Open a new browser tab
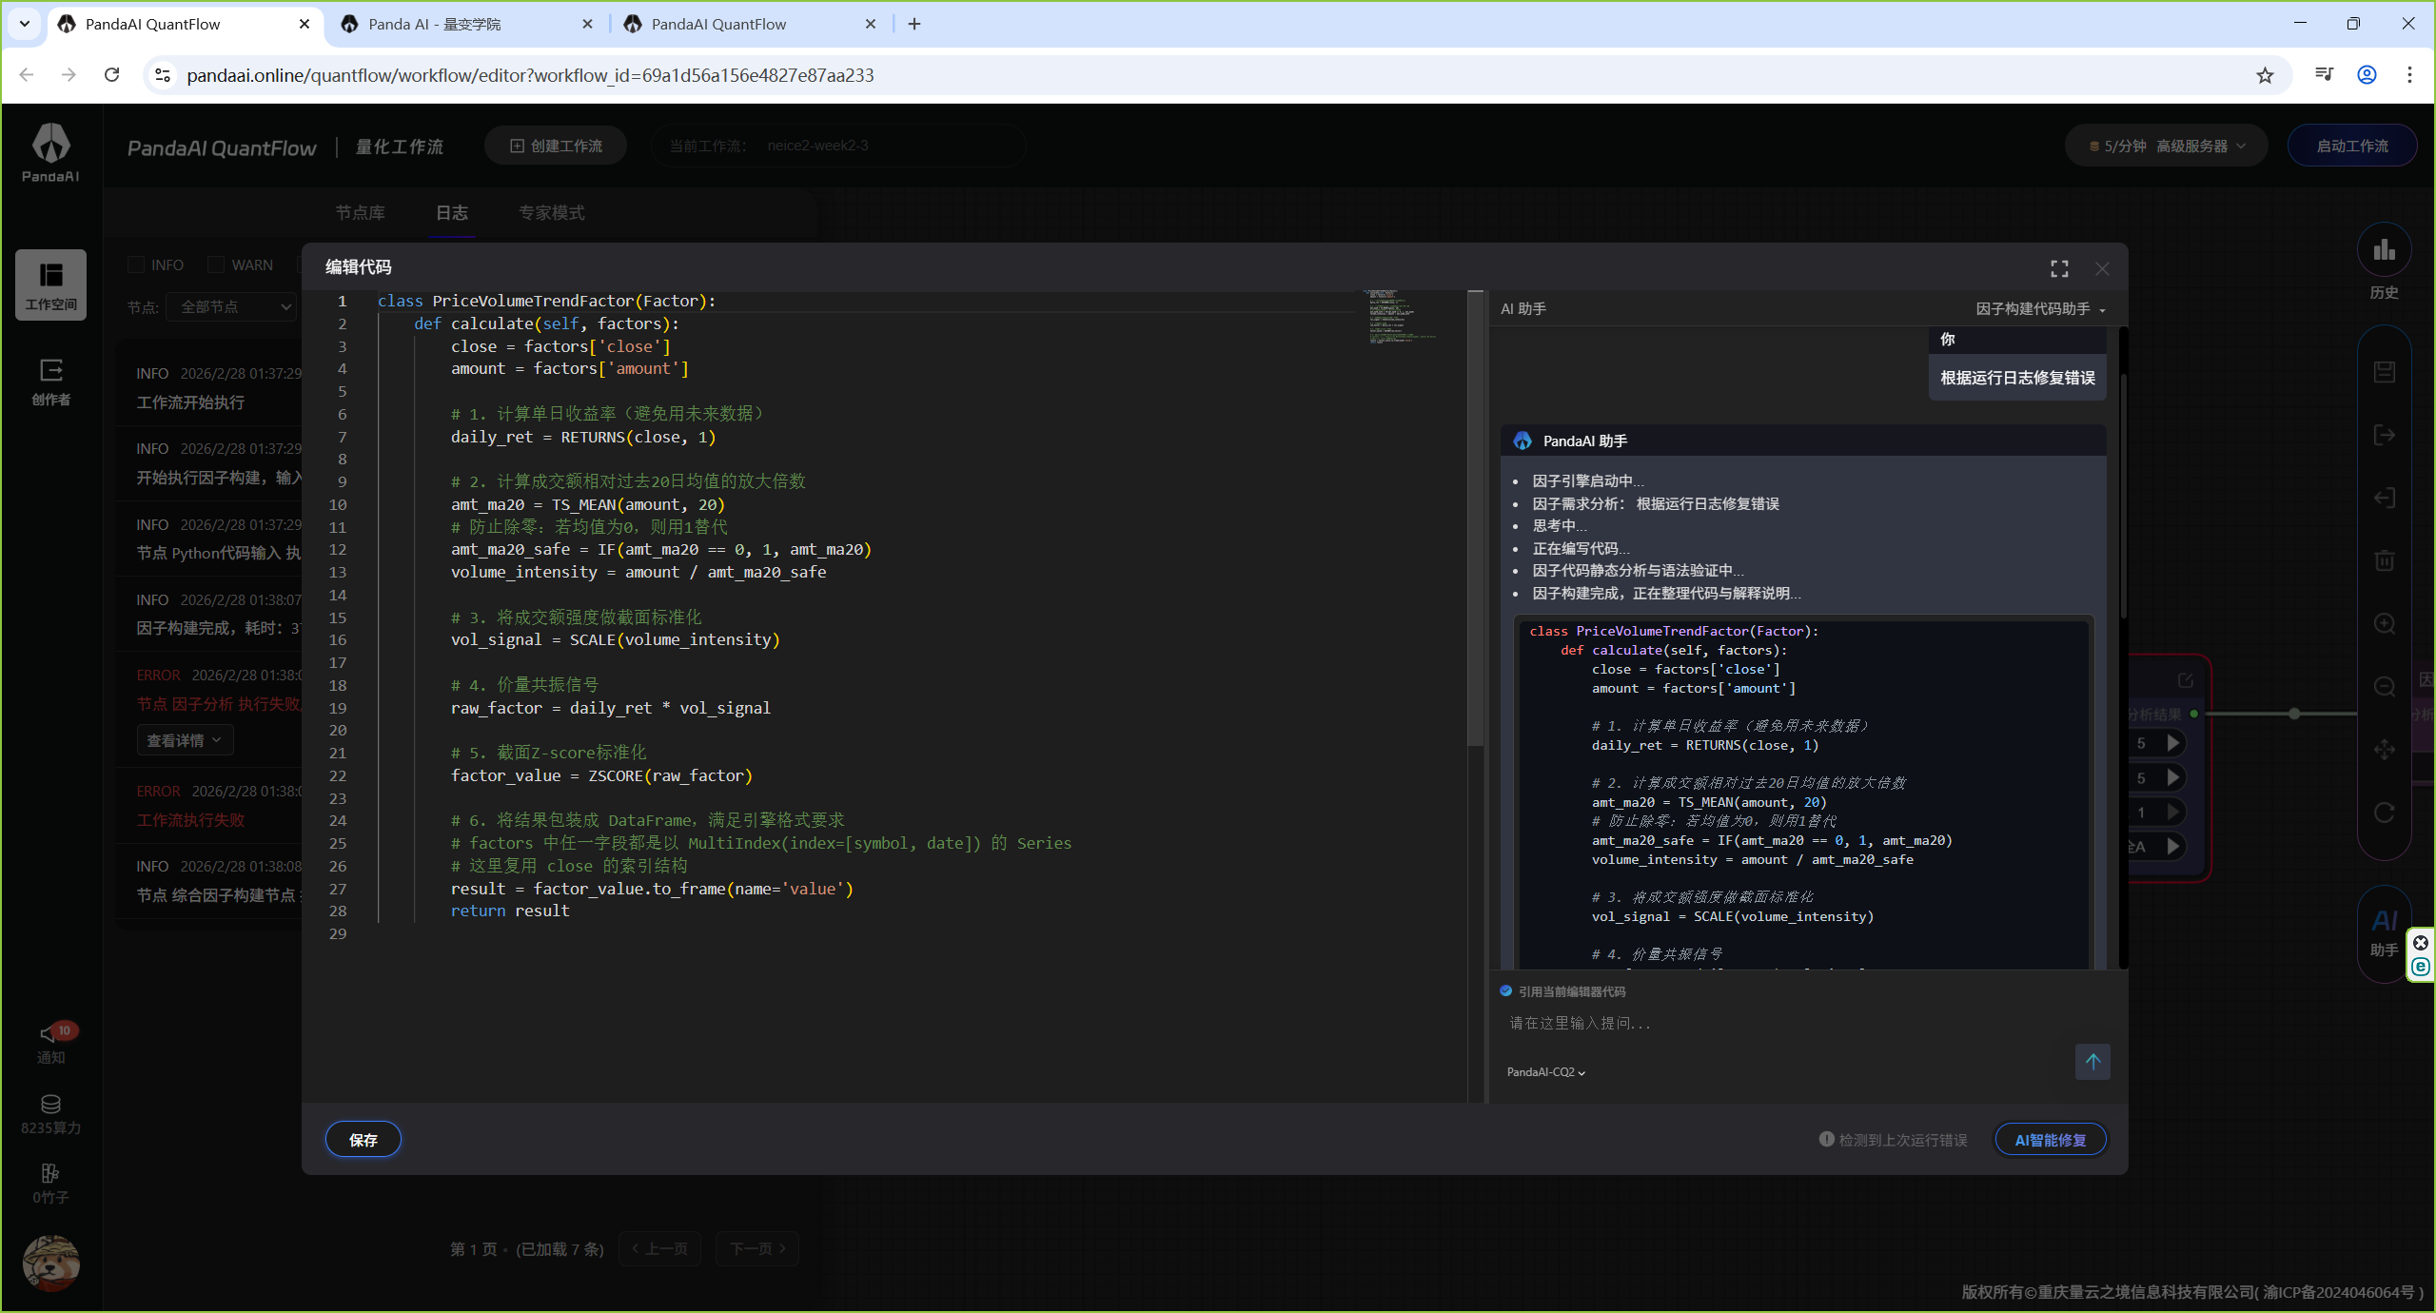Viewport: 2436px width, 1313px height. 914,24
